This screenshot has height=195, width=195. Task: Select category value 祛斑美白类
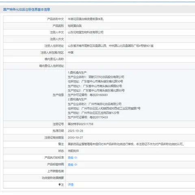(x=75, y=26)
